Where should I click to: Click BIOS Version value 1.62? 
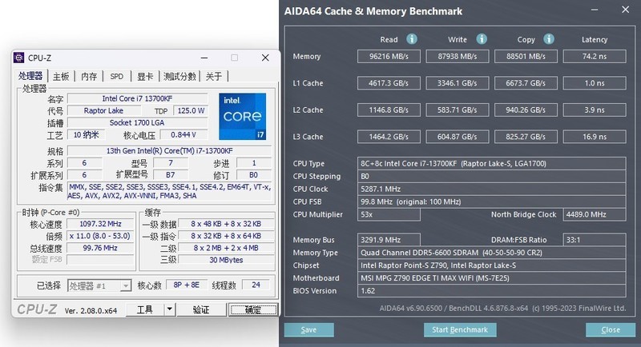coord(491,291)
